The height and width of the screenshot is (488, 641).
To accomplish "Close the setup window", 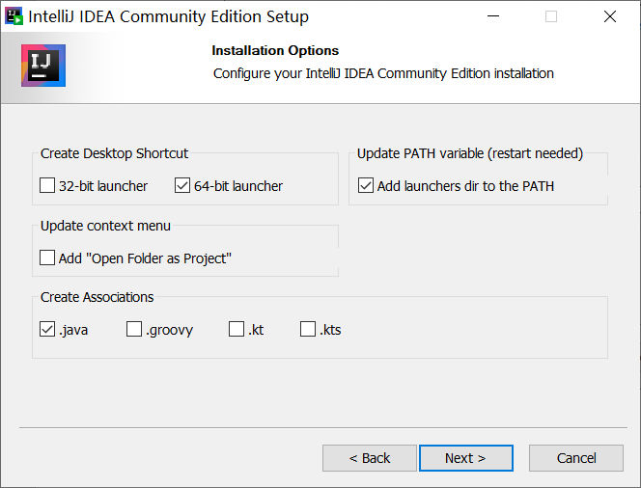I will point(610,16).
